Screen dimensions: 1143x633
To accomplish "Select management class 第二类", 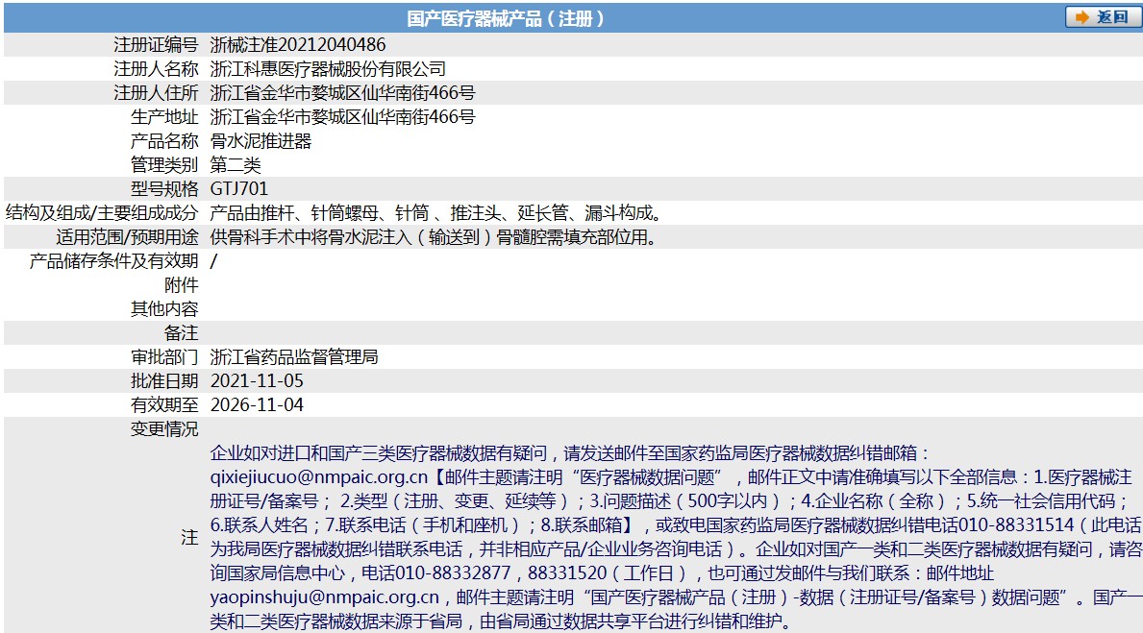I will (x=236, y=165).
